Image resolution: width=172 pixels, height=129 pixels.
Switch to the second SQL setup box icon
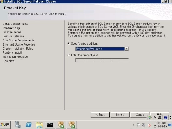point(72,125)
